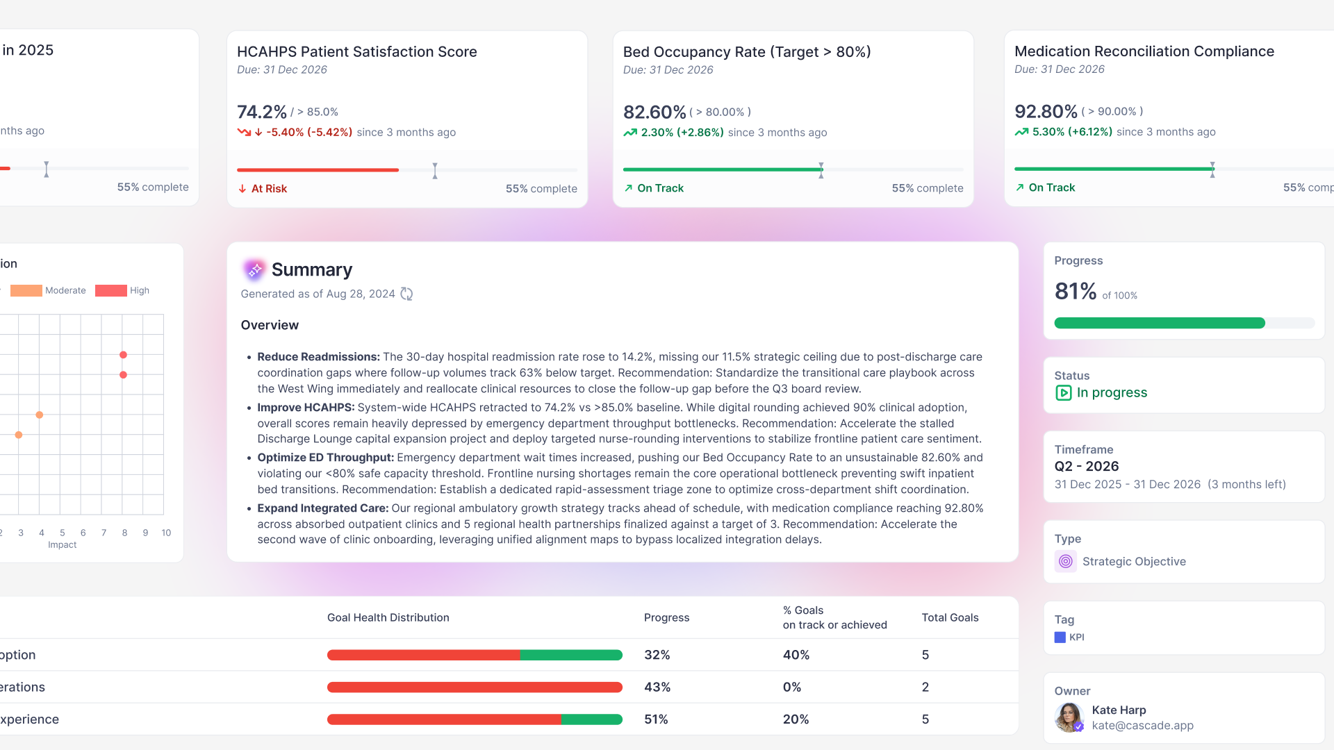
Task: Click the 20% goals on track value
Action: coord(796,720)
